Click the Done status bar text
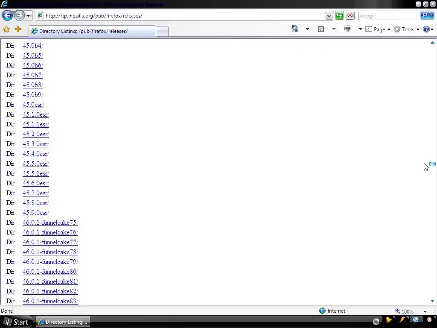437x328 pixels. (x=7, y=311)
